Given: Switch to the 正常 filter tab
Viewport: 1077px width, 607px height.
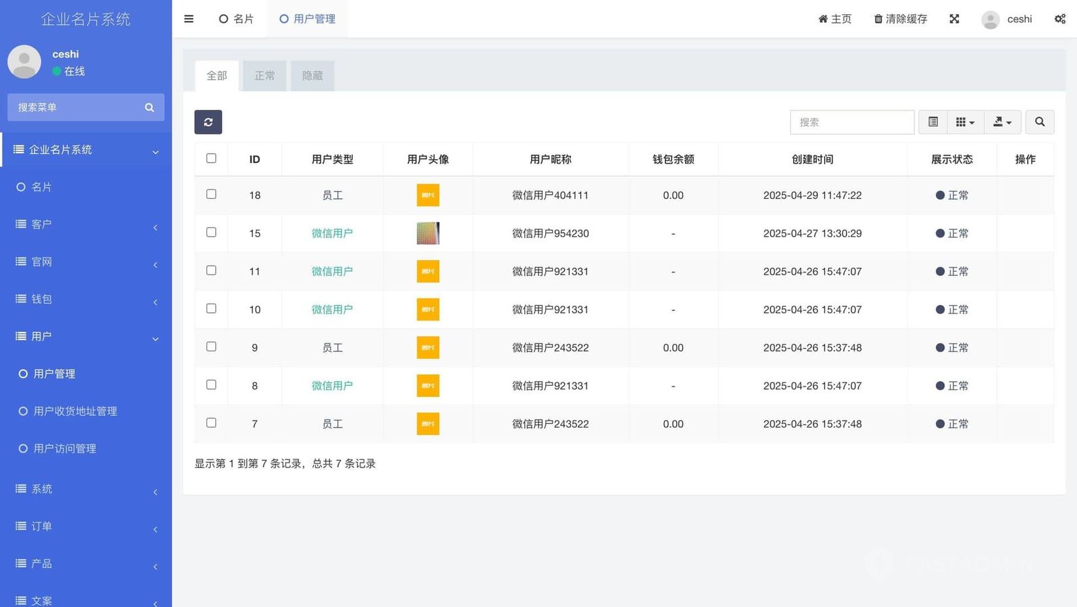Looking at the screenshot, I should (x=265, y=76).
